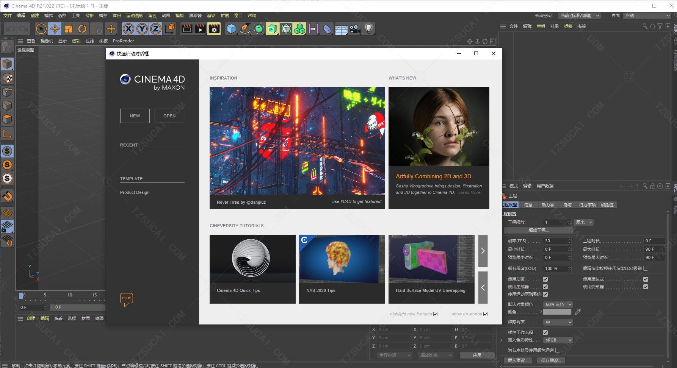This screenshot has height=368, width=677.
Task: Add a Cube primitive object
Action: pos(232,29)
